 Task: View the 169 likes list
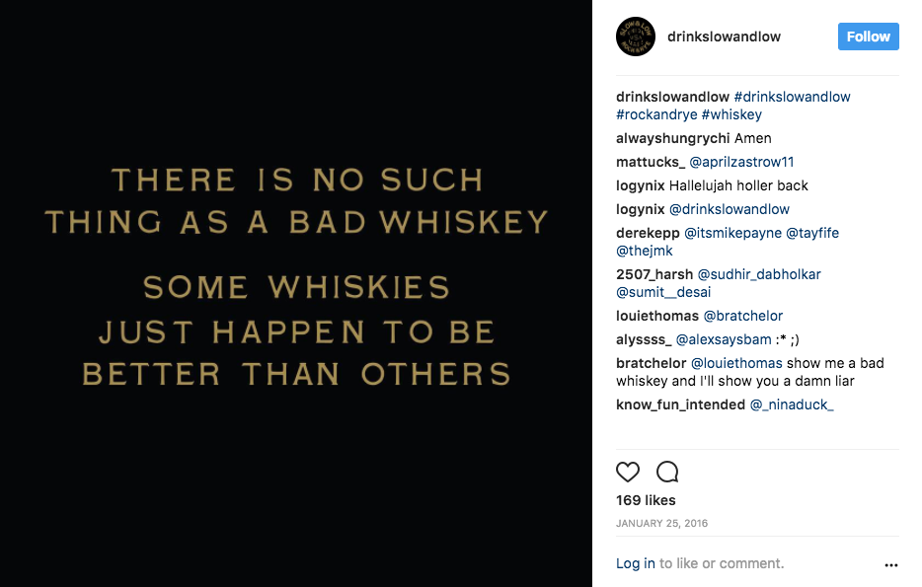(x=646, y=500)
